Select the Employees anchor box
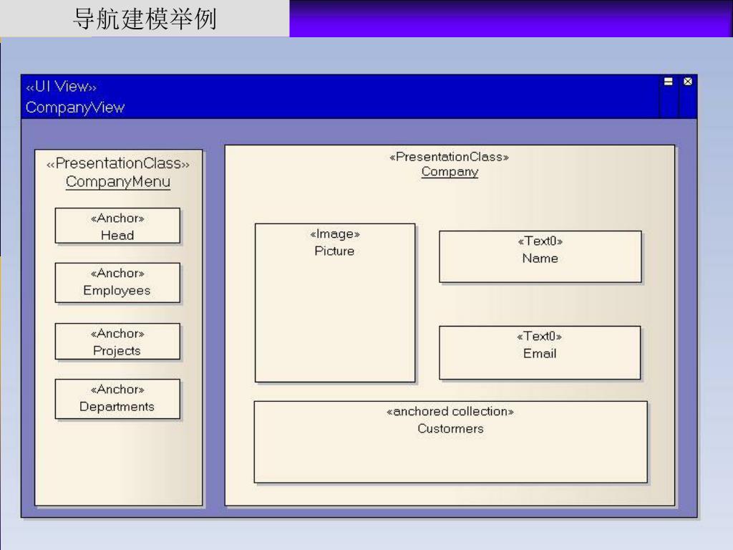The height and width of the screenshot is (550, 733). tap(117, 282)
